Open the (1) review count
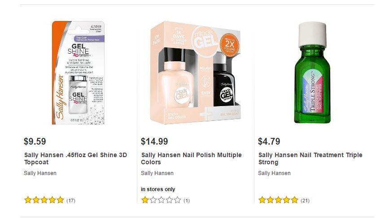The height and width of the screenshot is (218, 376). [x=187, y=201]
